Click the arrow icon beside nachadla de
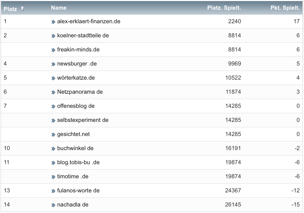Image resolution: width=304 pixels, height=213 pixels. tap(53, 205)
